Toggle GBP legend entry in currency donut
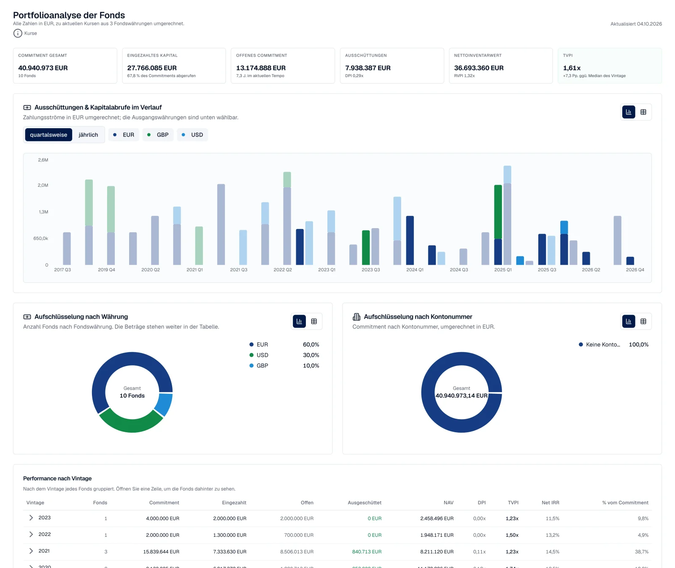The image size is (675, 568). click(x=284, y=366)
